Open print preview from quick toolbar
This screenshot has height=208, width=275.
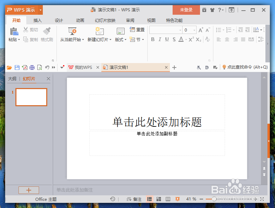(x=39, y=68)
